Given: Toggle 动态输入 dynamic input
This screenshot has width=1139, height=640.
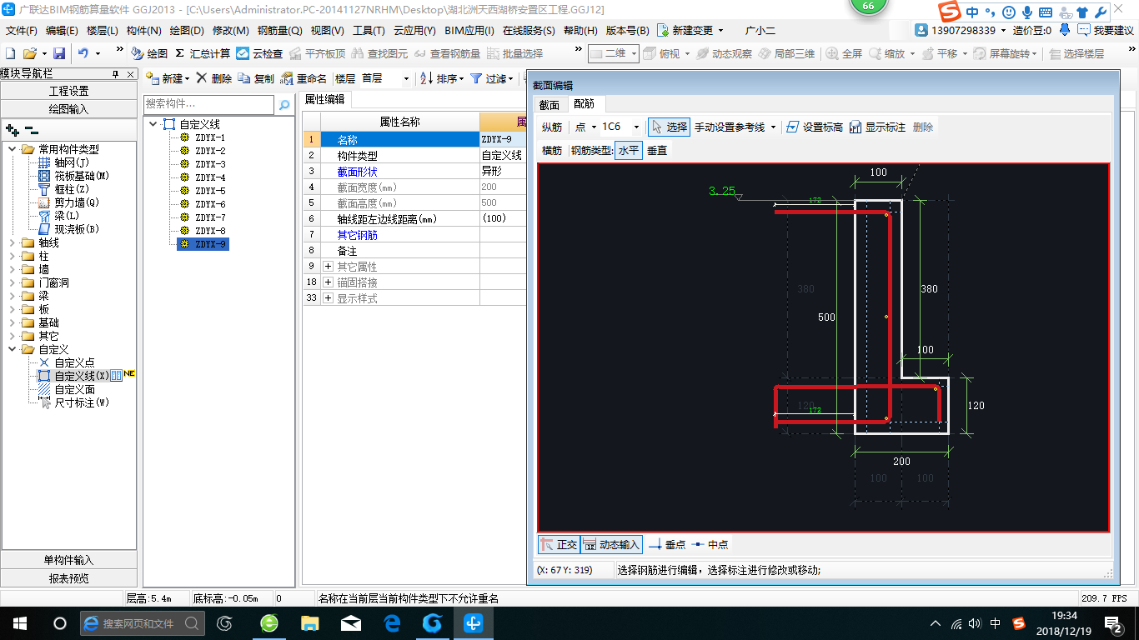Looking at the screenshot, I should point(611,544).
